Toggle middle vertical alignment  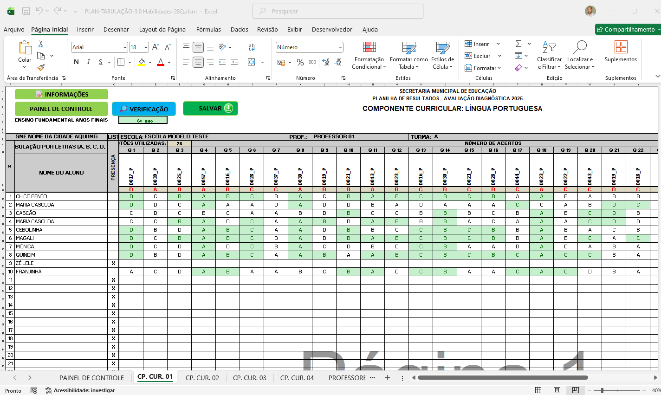198,47
